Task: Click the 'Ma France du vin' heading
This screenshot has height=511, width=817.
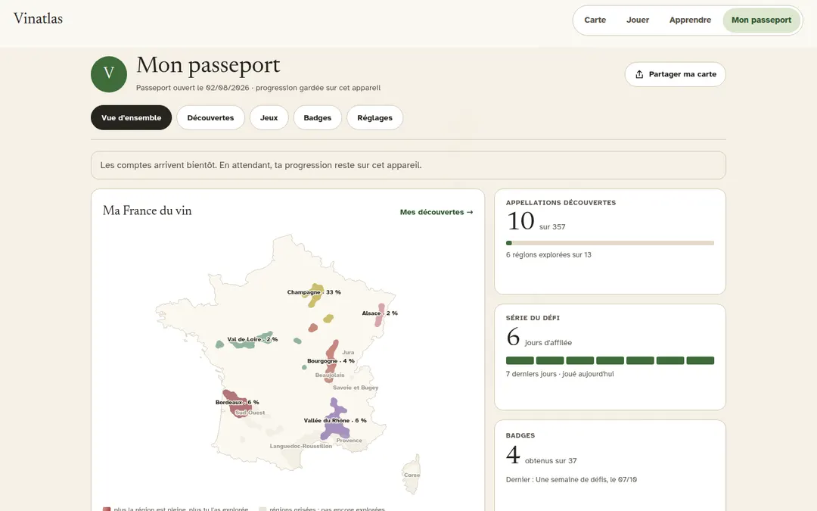Action: [x=147, y=210]
